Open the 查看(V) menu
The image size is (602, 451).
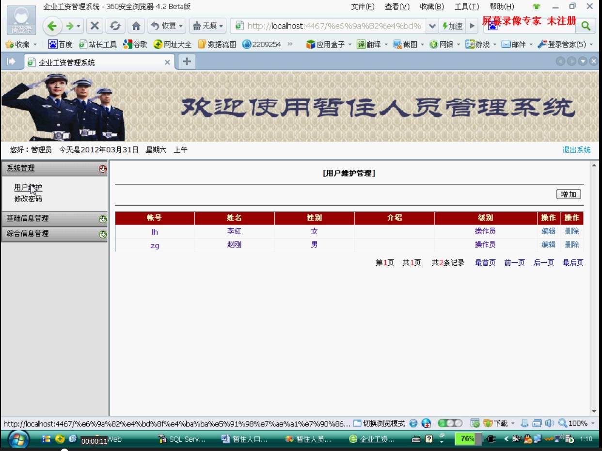pyautogui.click(x=397, y=6)
